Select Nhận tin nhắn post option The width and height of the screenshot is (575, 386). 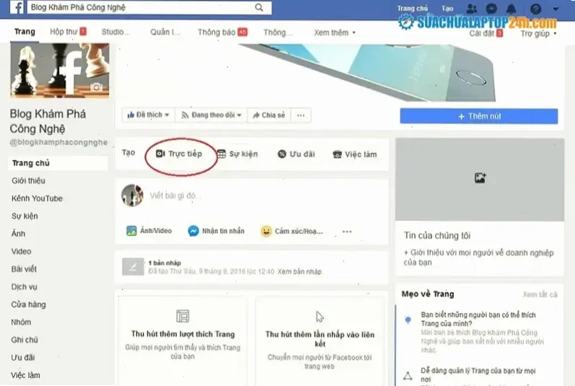pyautogui.click(x=216, y=231)
